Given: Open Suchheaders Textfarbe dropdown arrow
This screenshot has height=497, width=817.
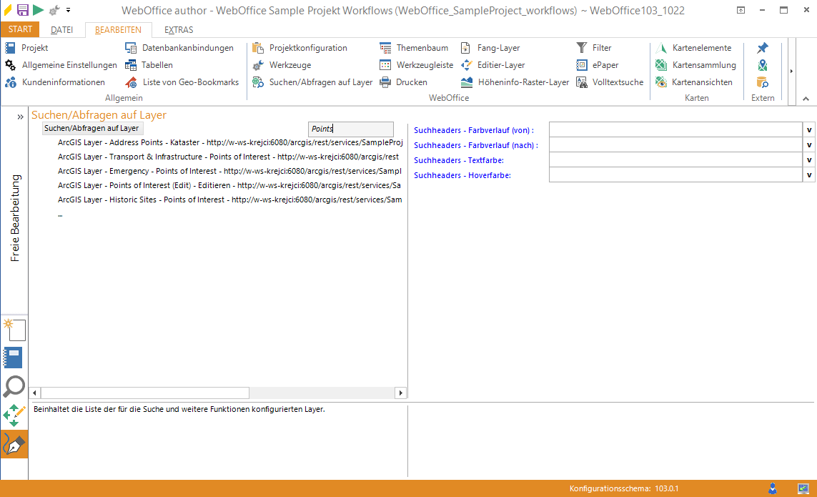Looking at the screenshot, I should tap(810, 160).
